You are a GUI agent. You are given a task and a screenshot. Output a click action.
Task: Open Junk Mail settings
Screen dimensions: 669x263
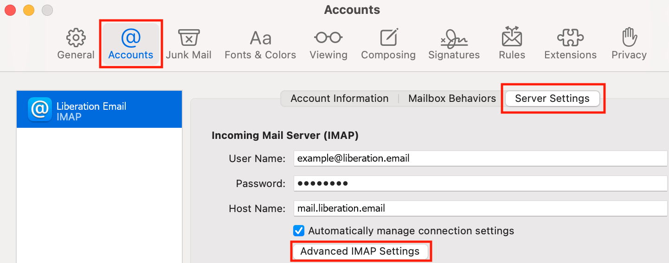click(x=188, y=44)
